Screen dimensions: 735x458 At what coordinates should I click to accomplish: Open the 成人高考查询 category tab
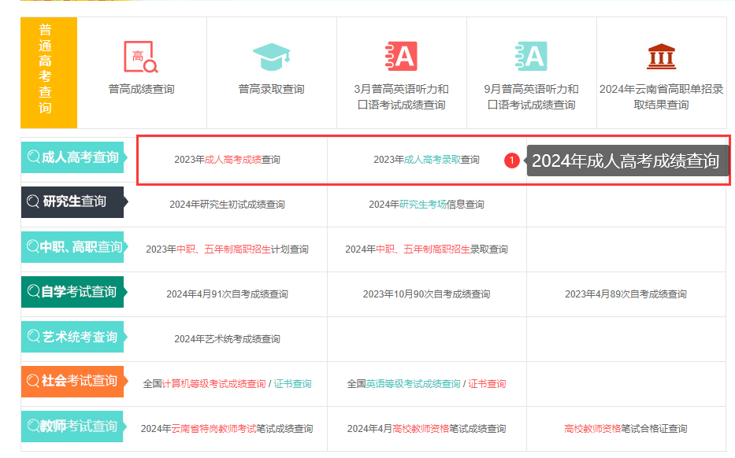(73, 157)
